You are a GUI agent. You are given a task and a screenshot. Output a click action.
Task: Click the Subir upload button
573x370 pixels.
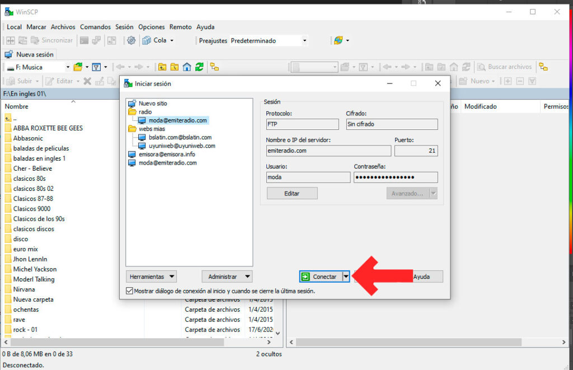pos(21,81)
